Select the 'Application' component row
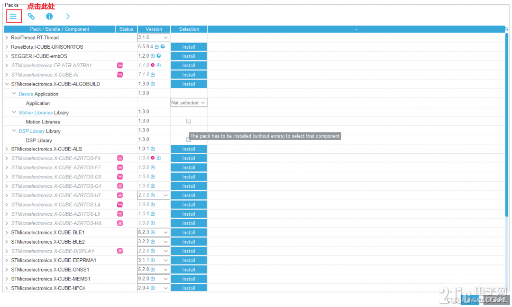 [x=38, y=103]
